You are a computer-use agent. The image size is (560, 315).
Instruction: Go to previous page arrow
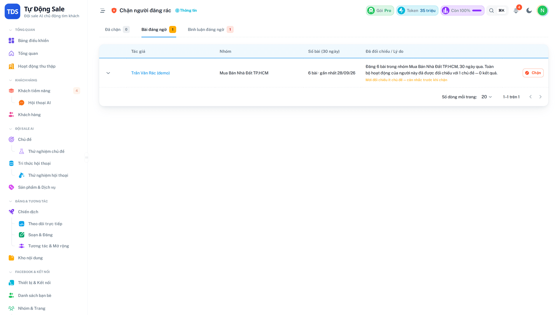(x=531, y=97)
